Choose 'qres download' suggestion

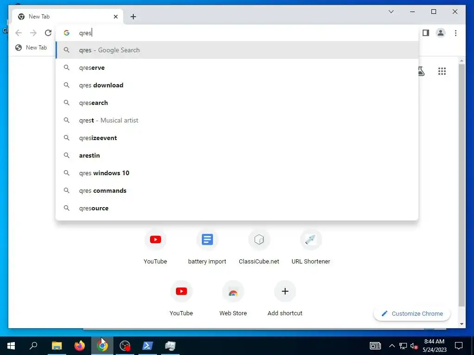(237, 85)
